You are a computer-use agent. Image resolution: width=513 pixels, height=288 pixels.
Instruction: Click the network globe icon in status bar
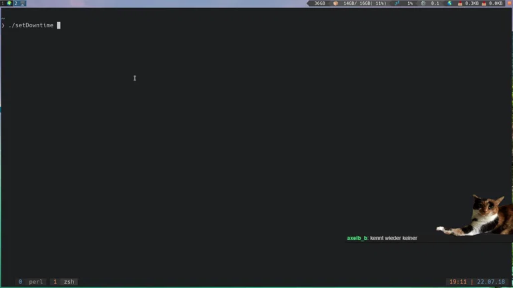450,3
